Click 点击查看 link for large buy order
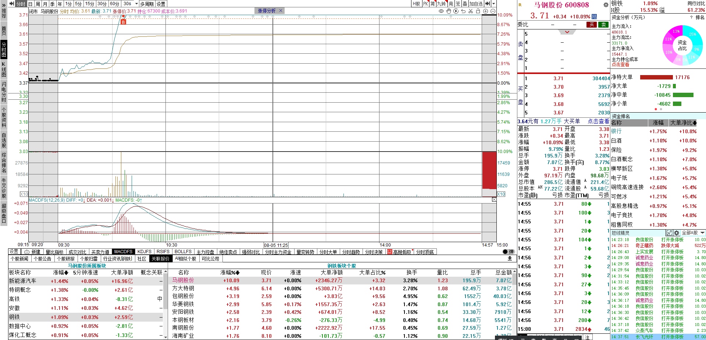Image resolution: width=706 pixels, height=340 pixels. [x=598, y=121]
